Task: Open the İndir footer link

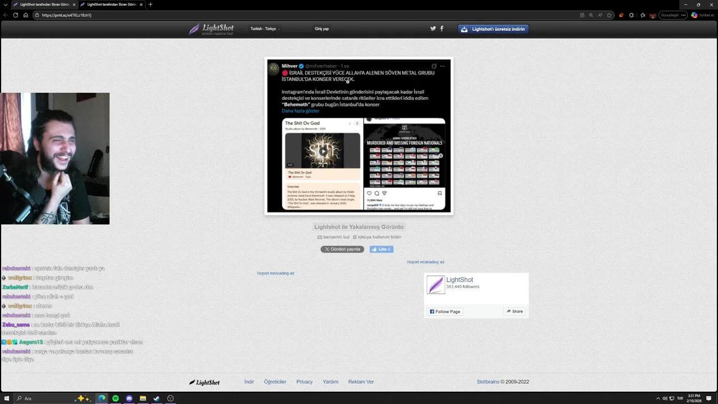Action: 249,382
